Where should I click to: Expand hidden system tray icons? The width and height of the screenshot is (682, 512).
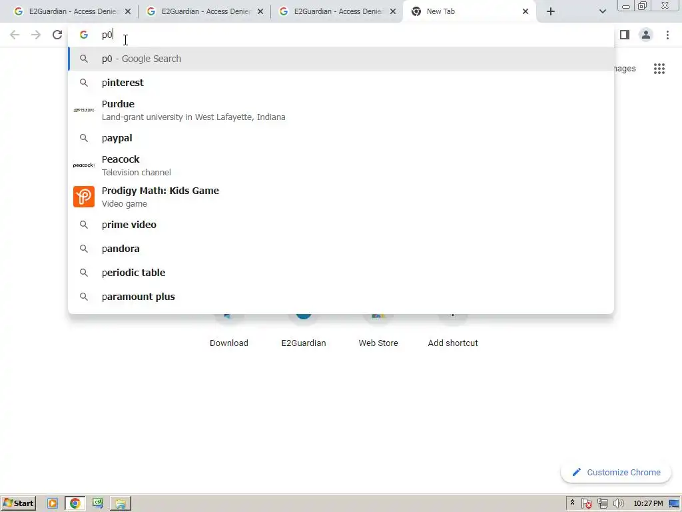pos(572,503)
